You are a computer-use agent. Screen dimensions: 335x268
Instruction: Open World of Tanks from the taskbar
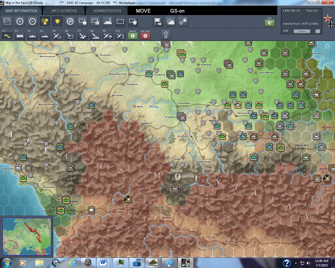88,263
